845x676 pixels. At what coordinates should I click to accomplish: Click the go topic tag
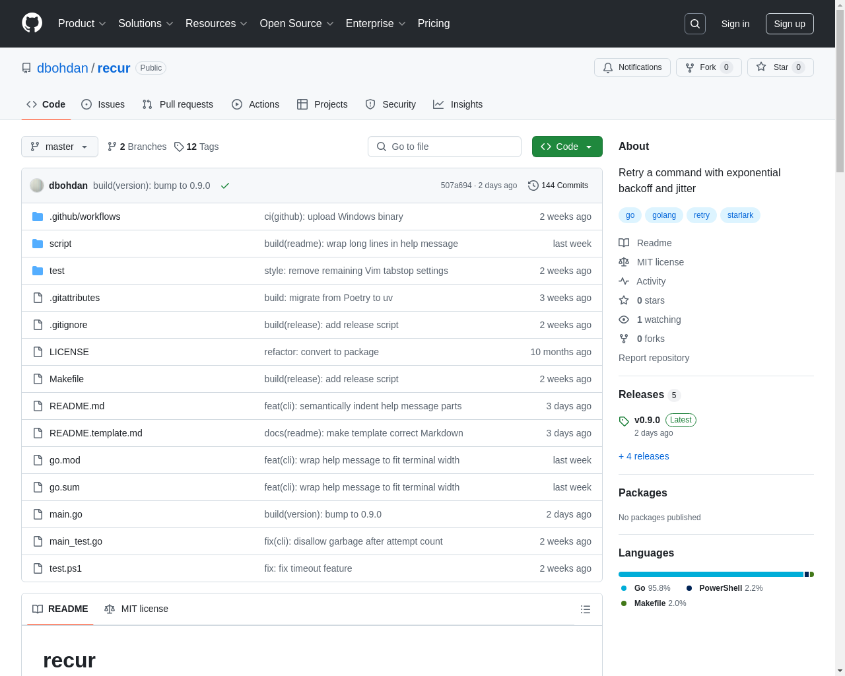(x=630, y=215)
